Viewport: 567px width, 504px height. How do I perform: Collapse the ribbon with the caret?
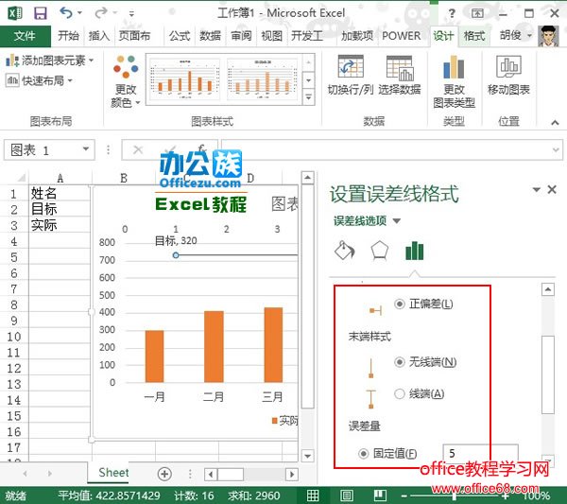tap(555, 123)
